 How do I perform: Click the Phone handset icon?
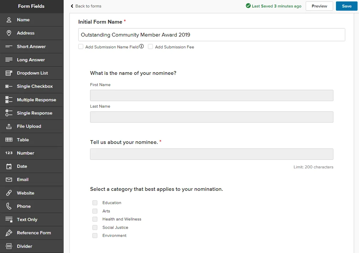(9, 206)
